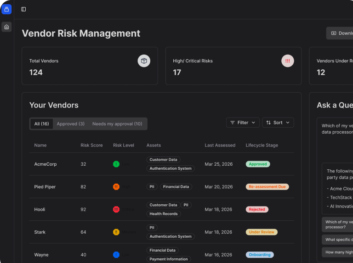Click the Download button
This screenshot has height=263, width=353.
[x=340, y=33]
